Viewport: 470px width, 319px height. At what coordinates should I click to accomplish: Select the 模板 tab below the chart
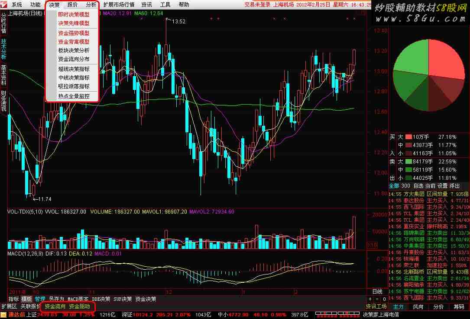click(x=26, y=299)
